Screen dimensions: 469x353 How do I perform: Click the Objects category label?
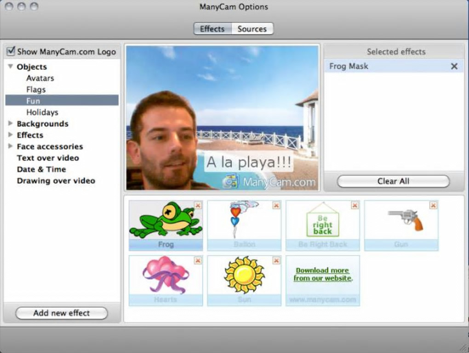click(32, 67)
